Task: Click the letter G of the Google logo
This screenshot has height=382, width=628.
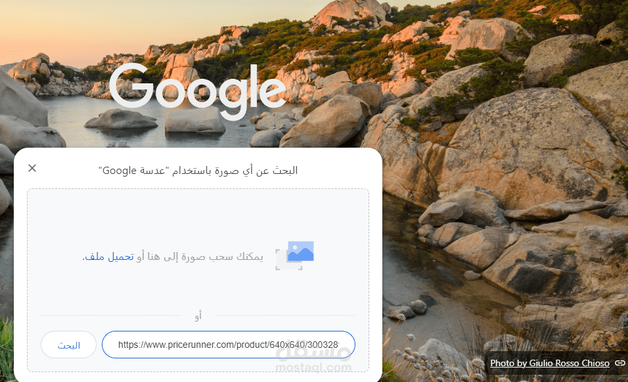Action: coord(131,87)
